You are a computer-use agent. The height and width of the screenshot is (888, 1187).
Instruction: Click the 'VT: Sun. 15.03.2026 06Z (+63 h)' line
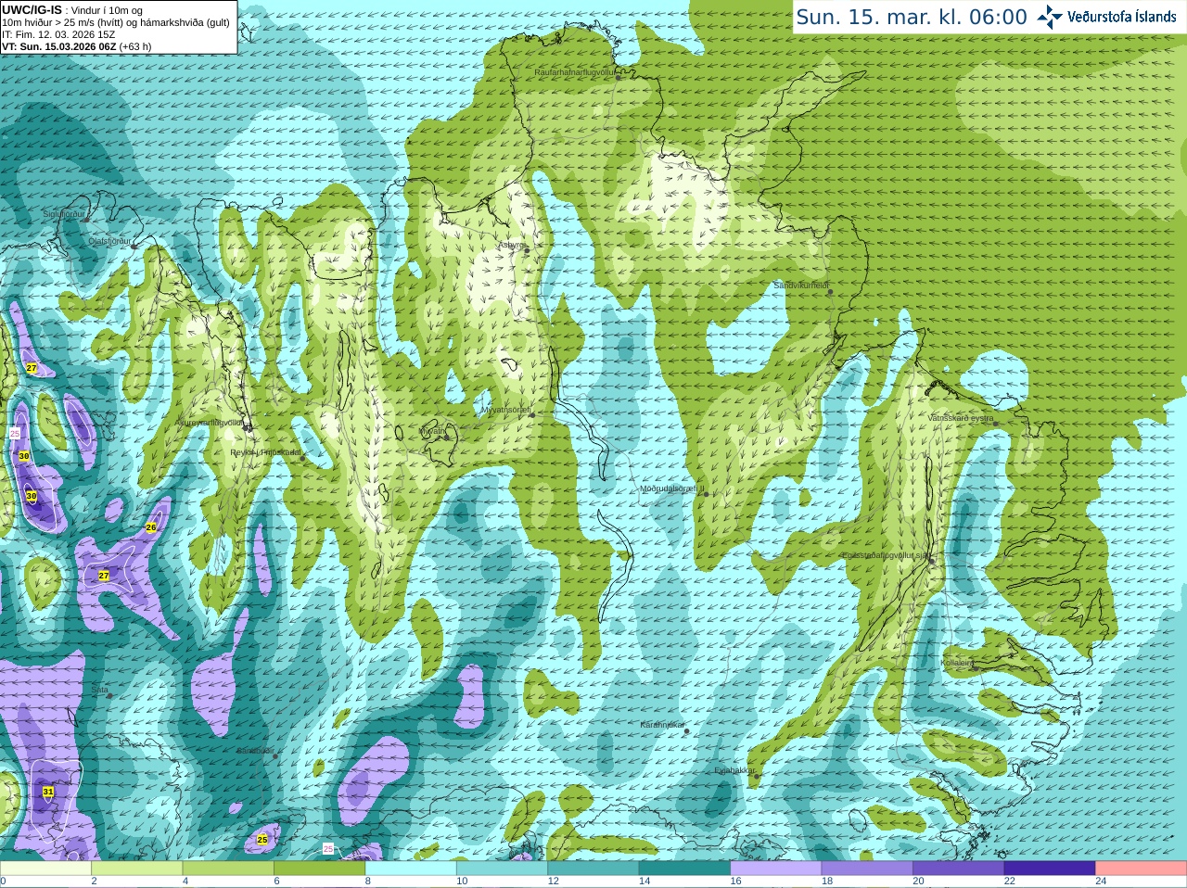coord(76,46)
